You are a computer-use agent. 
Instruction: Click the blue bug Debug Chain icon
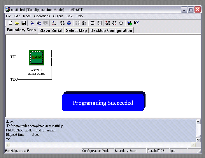69,23
